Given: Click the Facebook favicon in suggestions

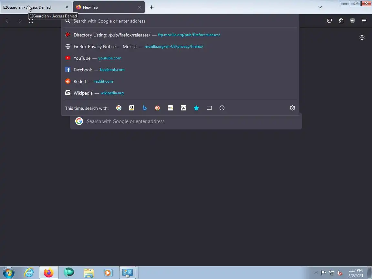Looking at the screenshot, I should 68,69.
